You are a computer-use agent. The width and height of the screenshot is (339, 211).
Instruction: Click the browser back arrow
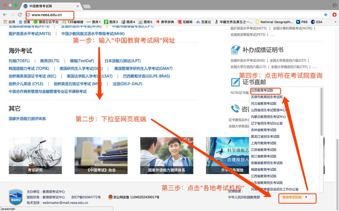pyautogui.click(x=5, y=14)
